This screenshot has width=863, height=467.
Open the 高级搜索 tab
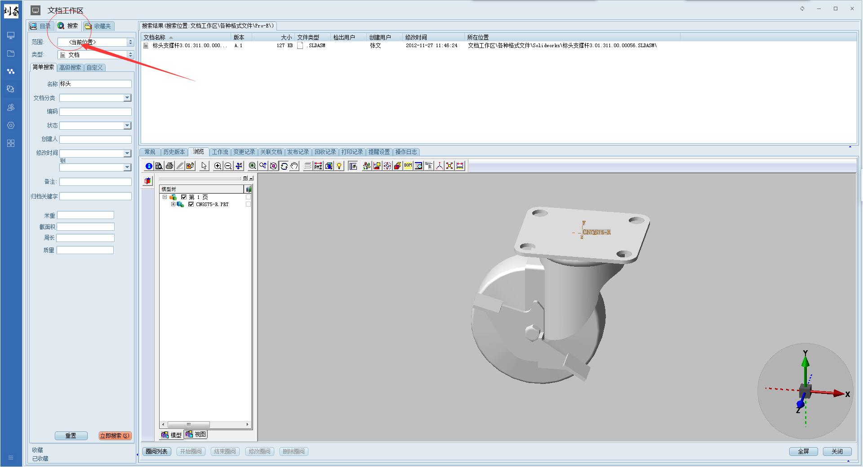pos(71,68)
